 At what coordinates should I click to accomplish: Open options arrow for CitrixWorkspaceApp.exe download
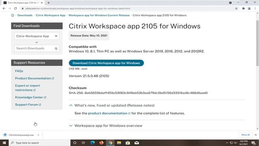coord(38,135)
